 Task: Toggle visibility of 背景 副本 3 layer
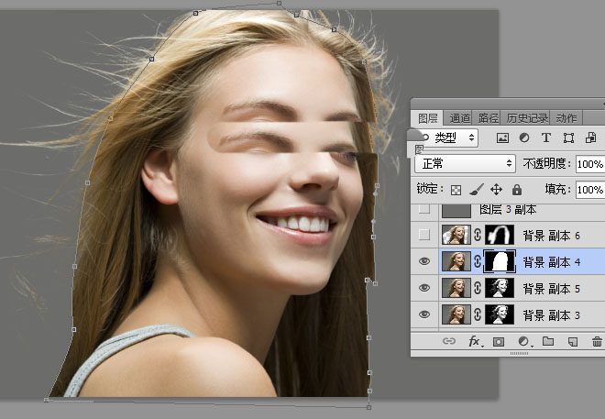pos(423,314)
